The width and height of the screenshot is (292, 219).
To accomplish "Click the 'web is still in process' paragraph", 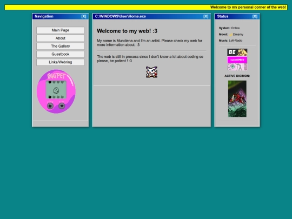I will (150, 58).
